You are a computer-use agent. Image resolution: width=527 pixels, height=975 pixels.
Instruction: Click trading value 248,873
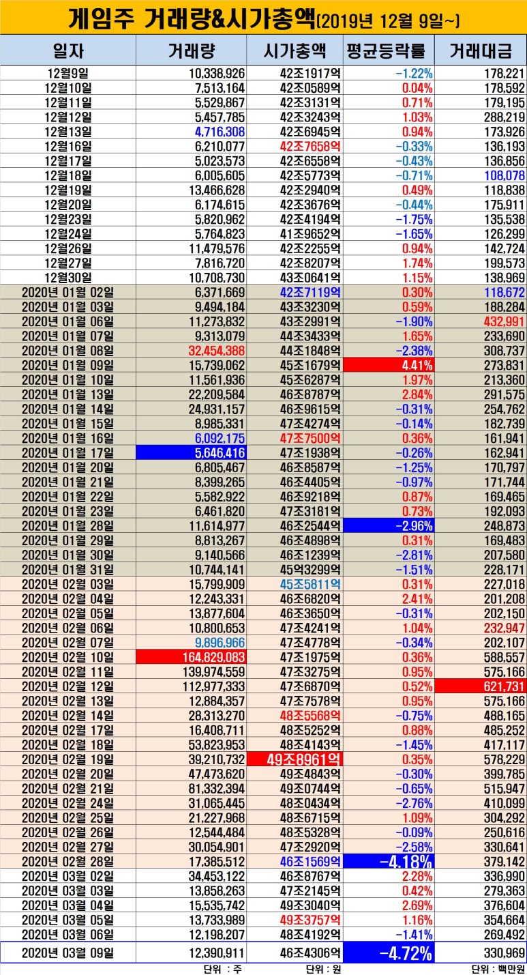click(506, 525)
